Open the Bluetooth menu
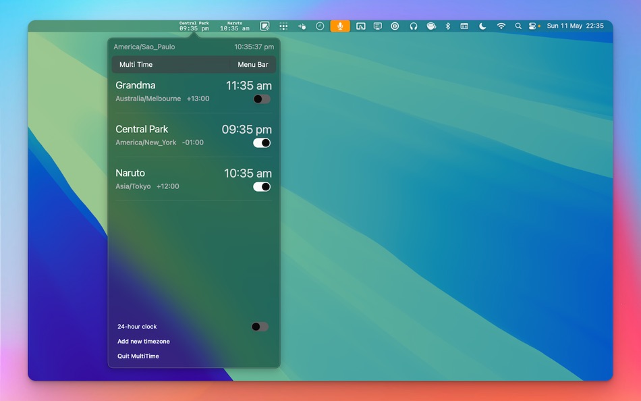641x401 pixels. [x=447, y=26]
